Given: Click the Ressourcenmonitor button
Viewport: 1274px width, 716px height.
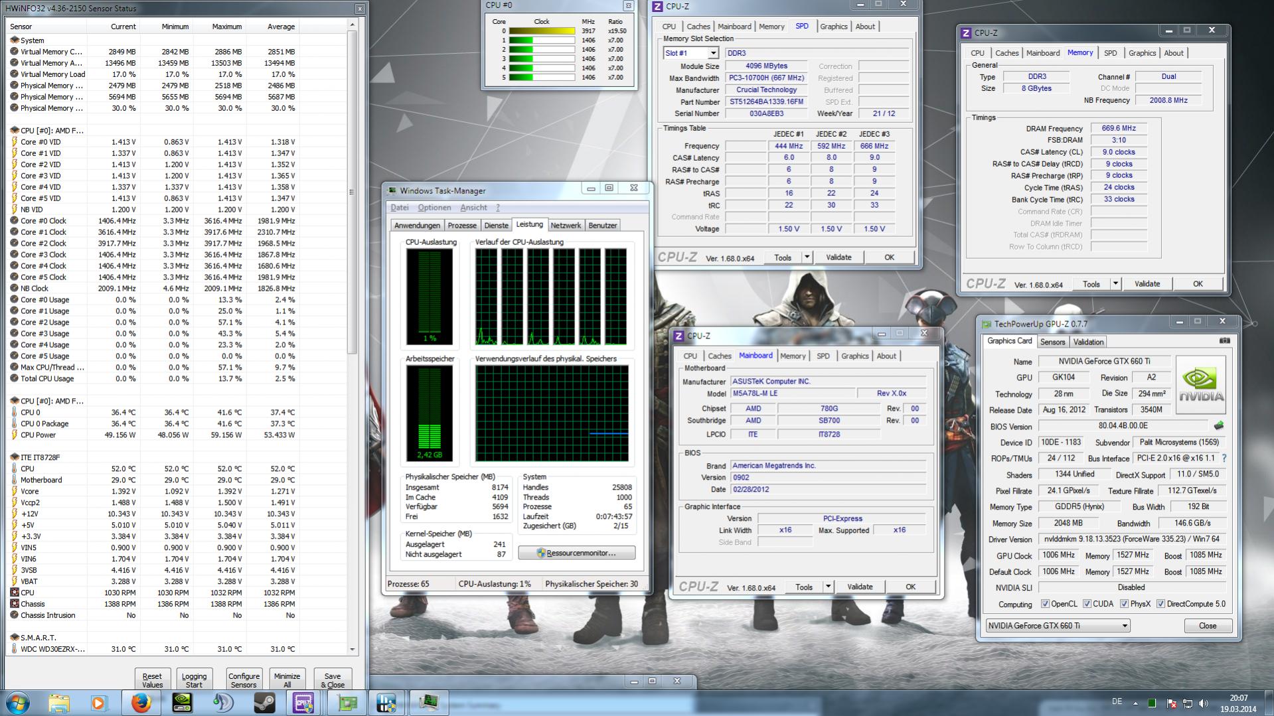Looking at the screenshot, I should (x=576, y=553).
